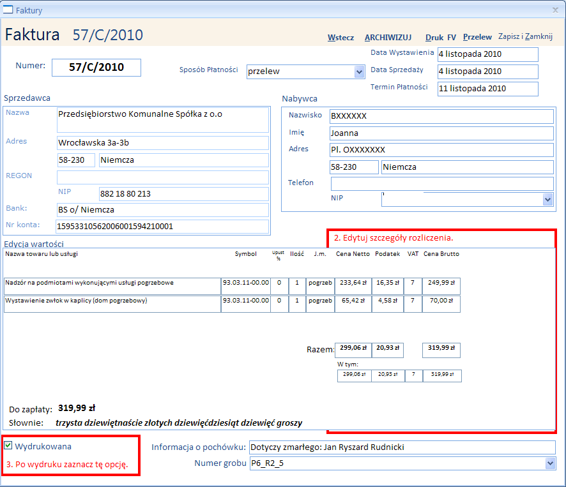Viewport: 566px width, 487px height.
Task: Click Razem tax total 20,93 zł
Action: point(388,350)
